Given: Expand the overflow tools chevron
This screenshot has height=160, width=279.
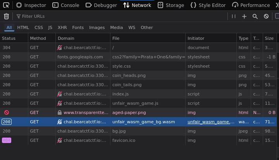Looking at the screenshot, I should [277, 5].
